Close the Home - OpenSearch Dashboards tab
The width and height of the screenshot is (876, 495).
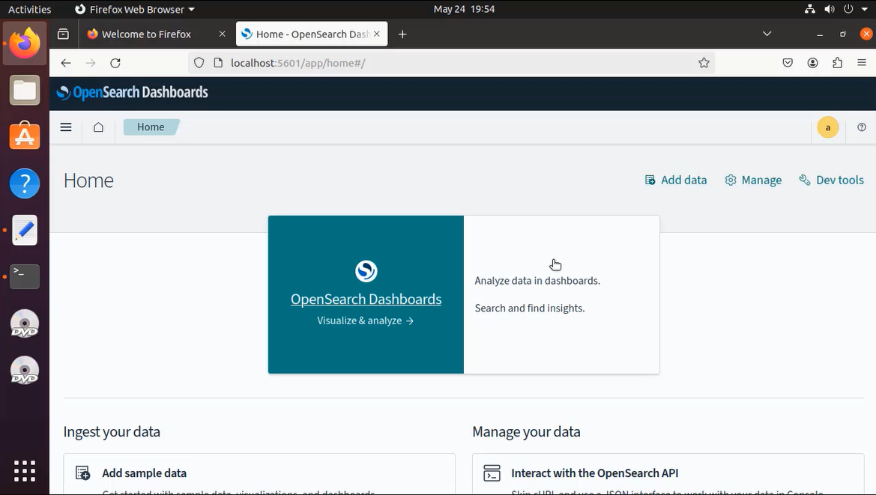point(377,34)
